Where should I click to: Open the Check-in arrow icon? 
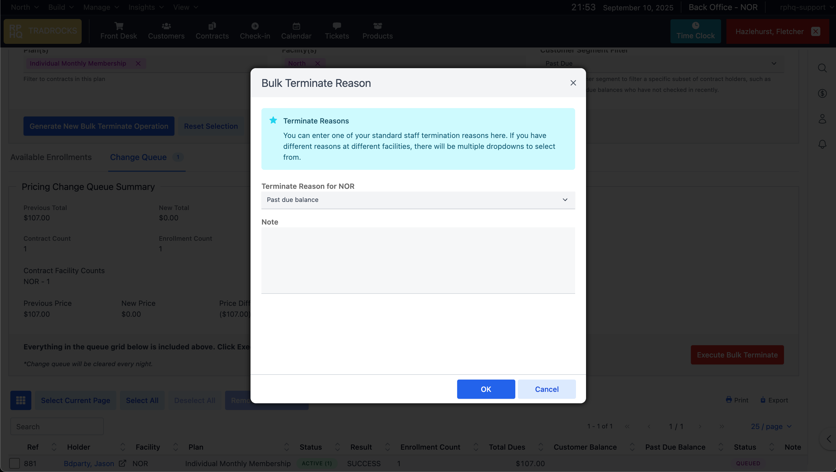255,26
